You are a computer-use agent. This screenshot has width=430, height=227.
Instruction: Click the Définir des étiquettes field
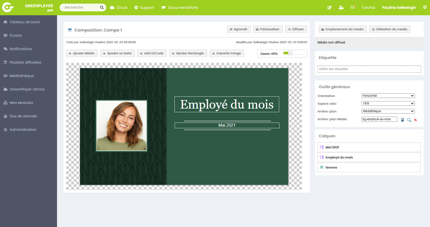[369, 69]
